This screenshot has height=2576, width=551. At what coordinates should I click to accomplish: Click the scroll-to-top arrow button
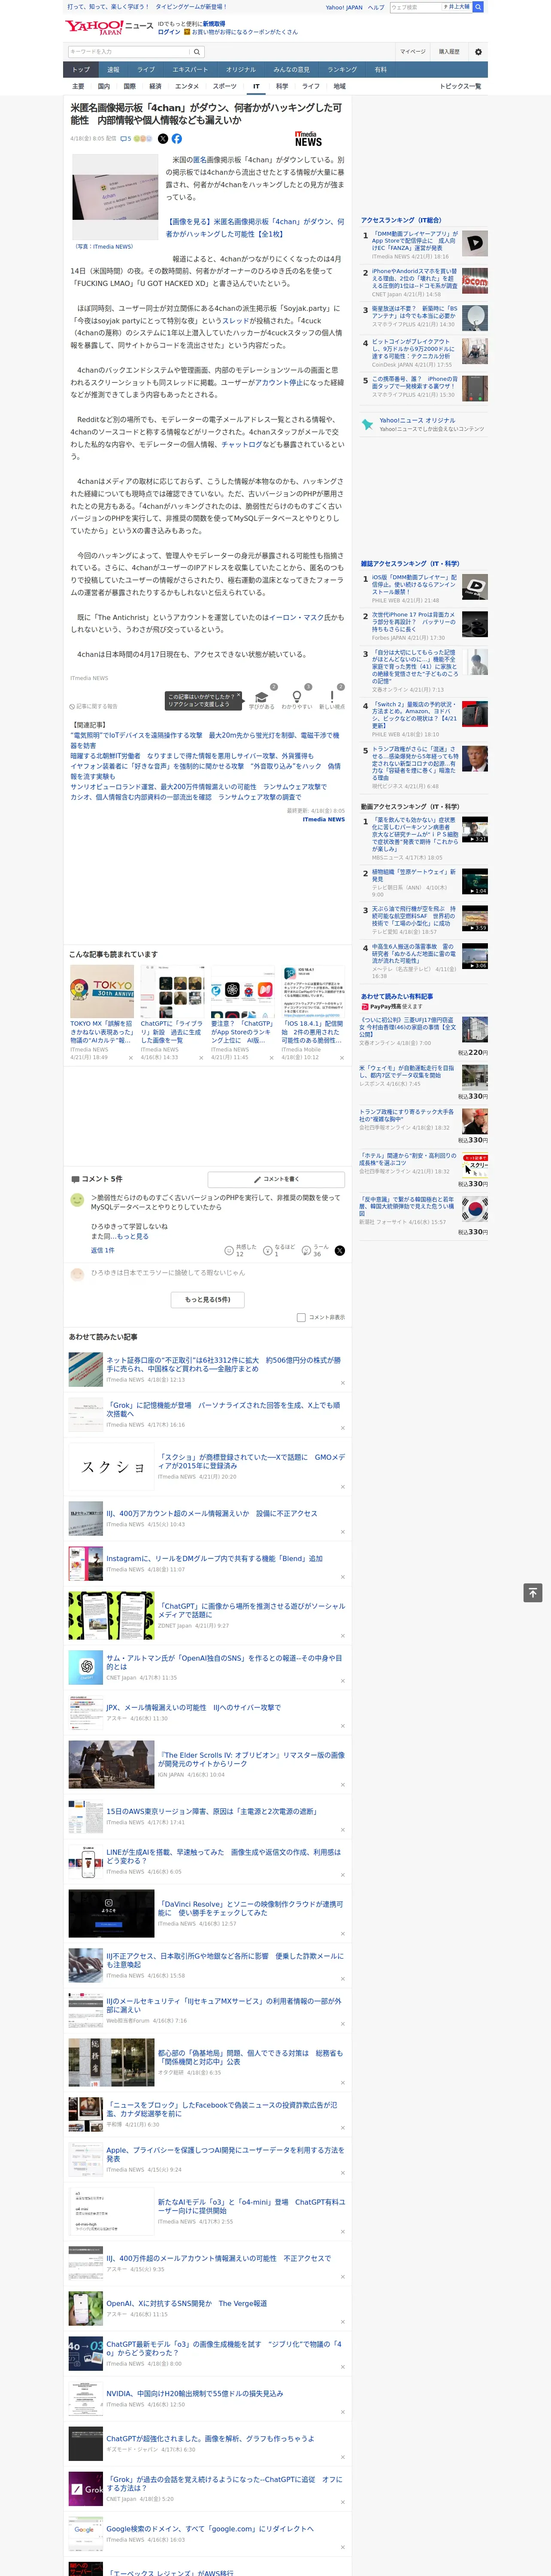pos(533,1593)
